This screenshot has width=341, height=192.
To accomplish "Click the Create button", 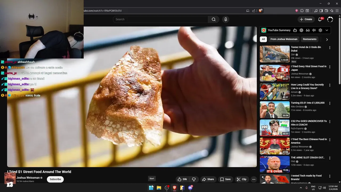I will tap(306, 19).
